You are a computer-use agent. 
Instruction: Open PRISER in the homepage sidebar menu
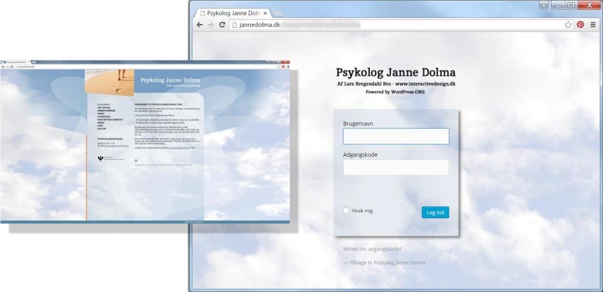coord(100,123)
